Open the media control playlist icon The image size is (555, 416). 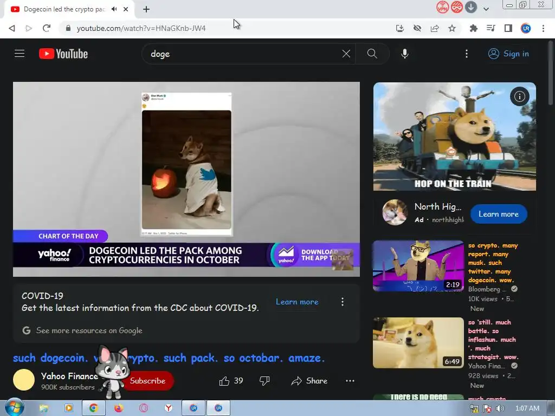point(491,28)
